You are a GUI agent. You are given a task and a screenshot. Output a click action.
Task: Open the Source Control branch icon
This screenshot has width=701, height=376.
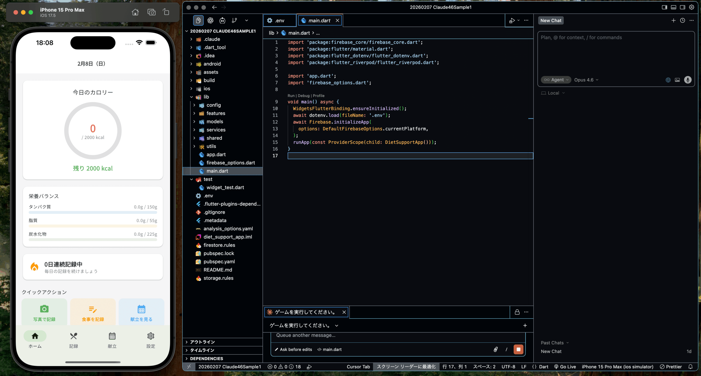(x=234, y=20)
